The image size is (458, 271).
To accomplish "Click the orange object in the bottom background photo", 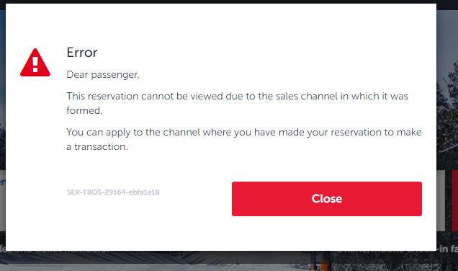I will pos(325,265).
